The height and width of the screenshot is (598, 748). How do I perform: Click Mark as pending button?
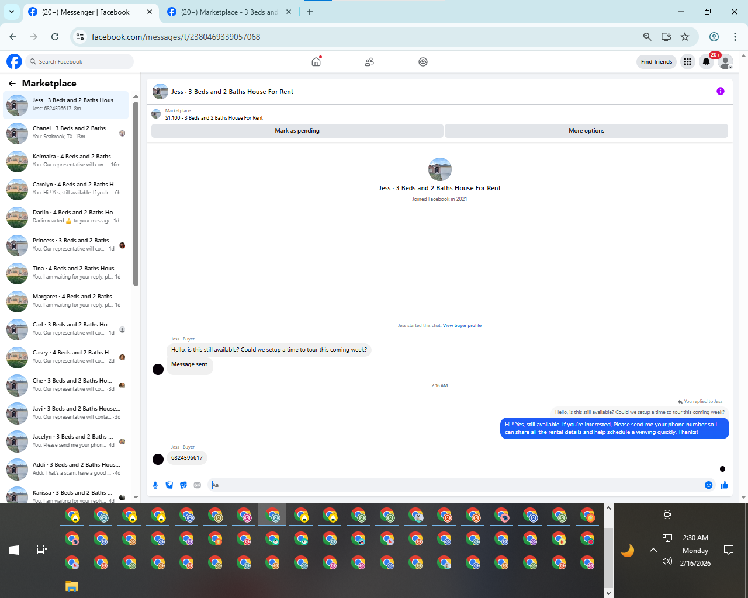coord(297,131)
